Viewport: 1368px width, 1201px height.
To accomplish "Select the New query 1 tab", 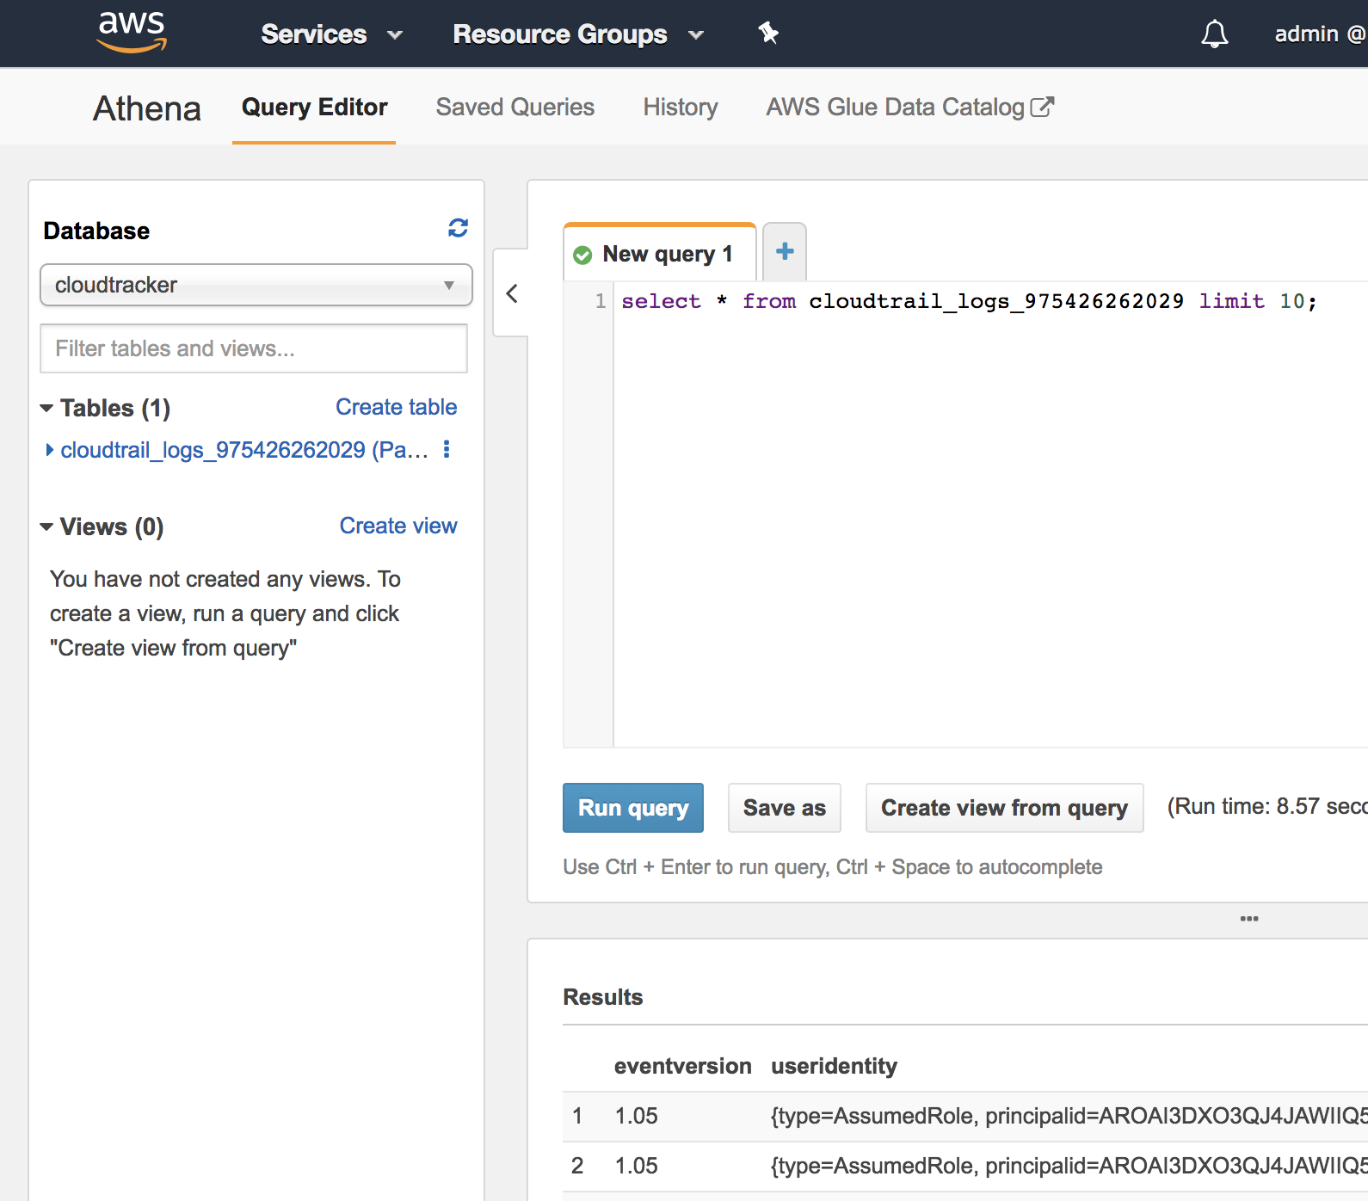I will click(660, 254).
